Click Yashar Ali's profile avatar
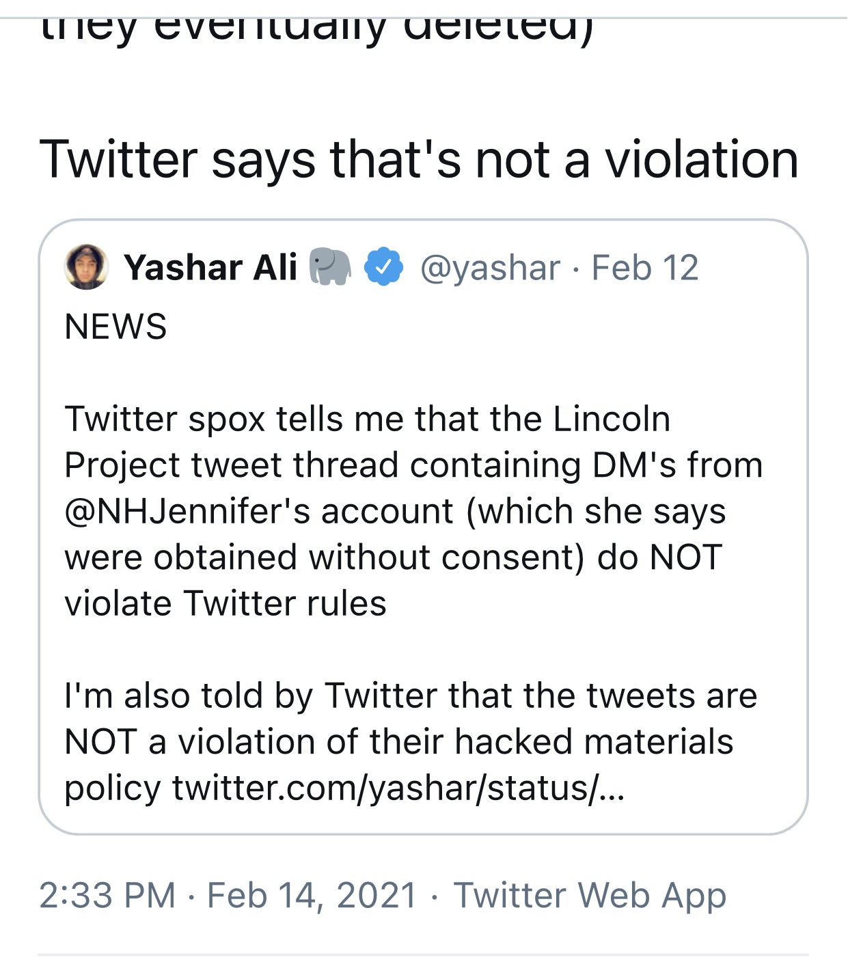Image resolution: width=848 pixels, height=977 pixels. coord(86,267)
